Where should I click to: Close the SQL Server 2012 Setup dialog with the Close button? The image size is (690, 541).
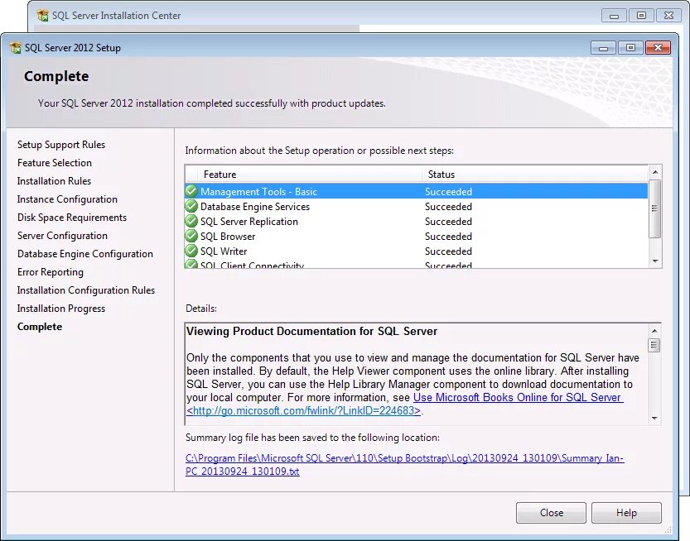pos(551,512)
